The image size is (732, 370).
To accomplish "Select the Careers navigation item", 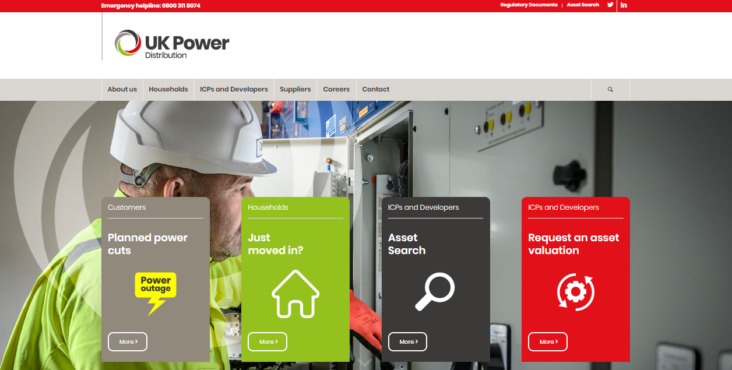I will pyautogui.click(x=336, y=89).
